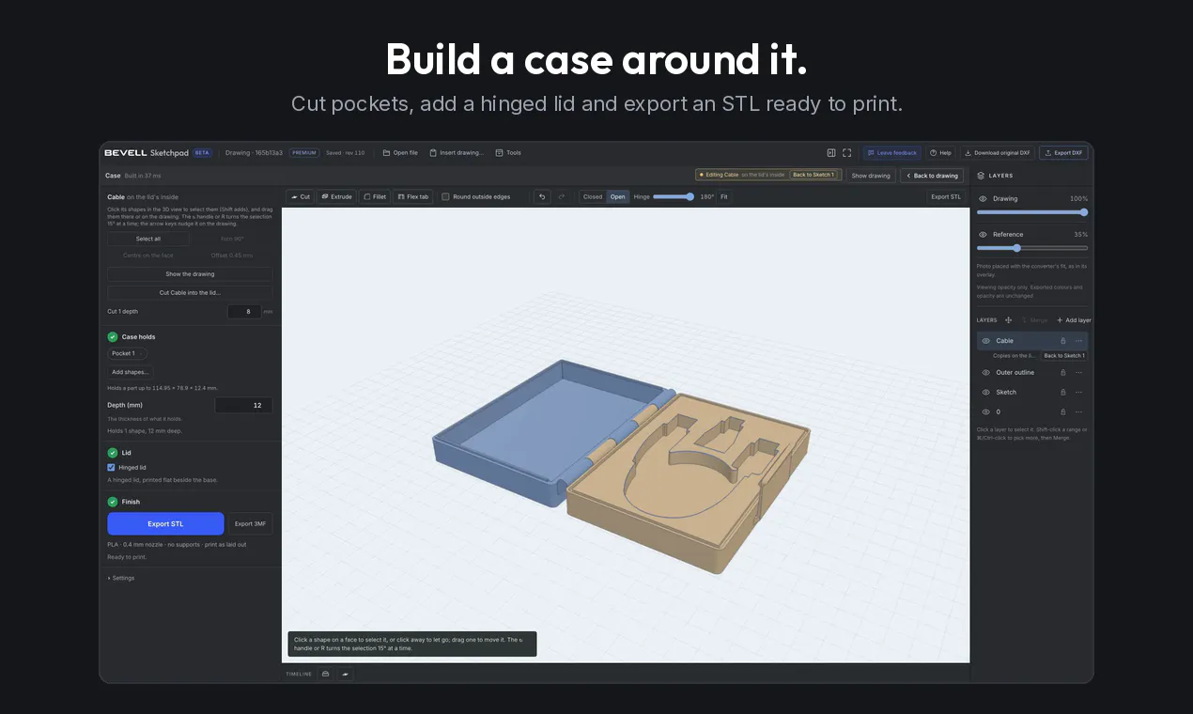Switch lid view to Closed

coord(593,196)
